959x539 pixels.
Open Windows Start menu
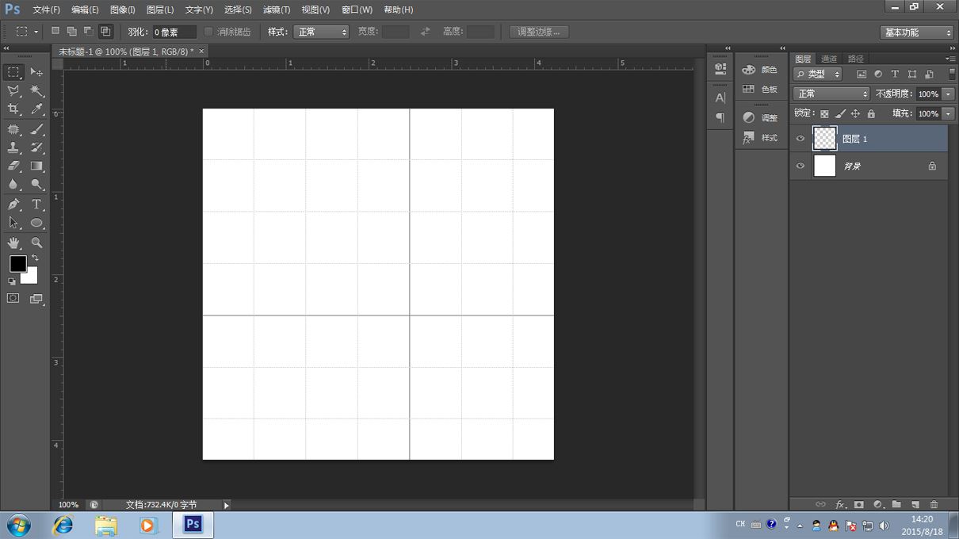[18, 525]
